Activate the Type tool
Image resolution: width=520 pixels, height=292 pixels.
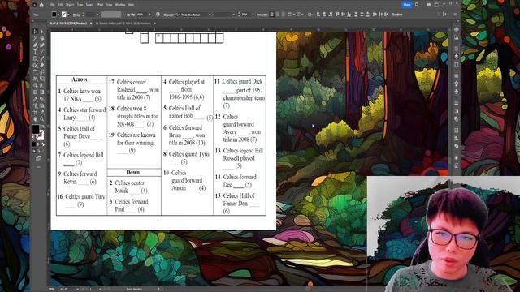tap(36, 52)
